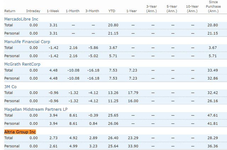The height and width of the screenshot is (150, 227).
Task: Select Magellan Total 3-Month value -0.39
Action: (93, 115)
